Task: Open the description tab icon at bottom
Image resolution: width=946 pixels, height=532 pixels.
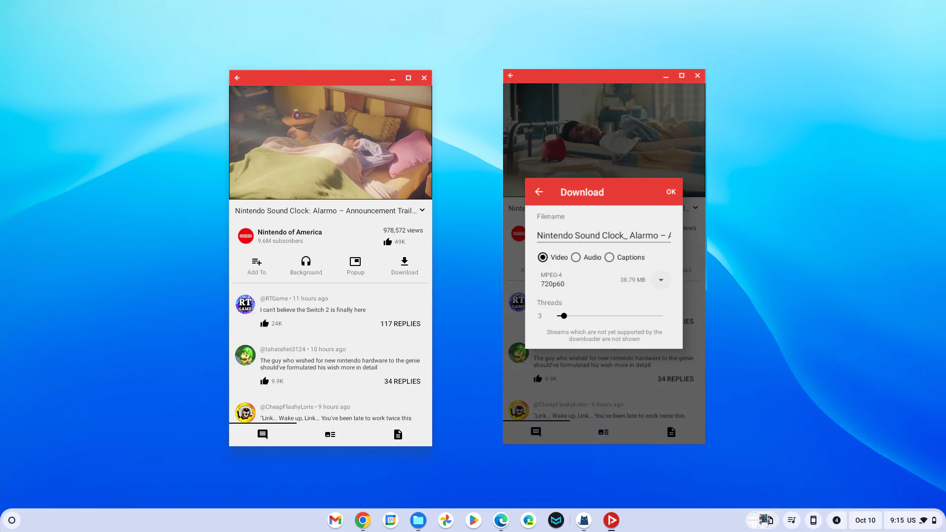Action: point(398,434)
